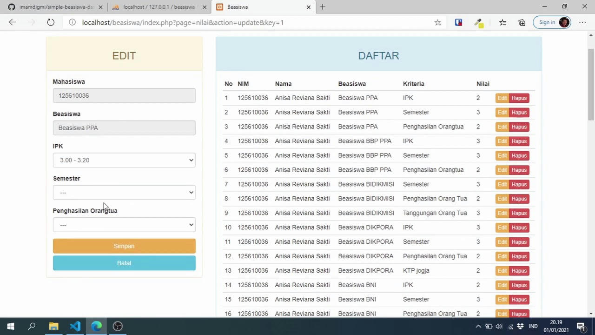The height and width of the screenshot is (335, 595).
Task: Open the Collections icon in toolbar
Action: (522, 22)
